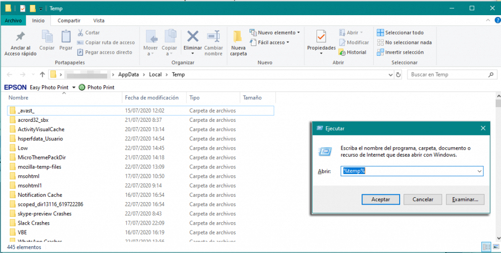The image size is (501, 253).
Task: Click the Copiar icon in Portapapeles
Action: coord(47,37)
